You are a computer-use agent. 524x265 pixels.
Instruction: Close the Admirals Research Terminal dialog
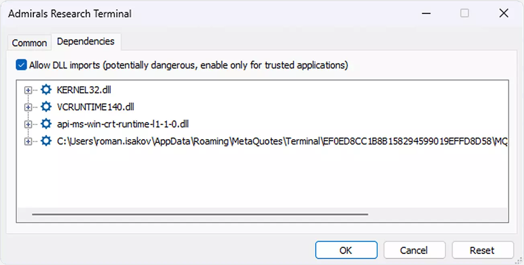tap(504, 14)
